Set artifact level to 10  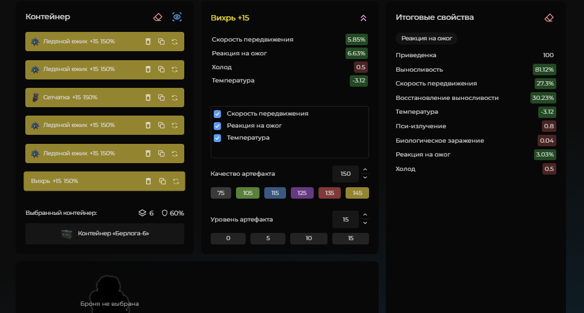click(309, 238)
